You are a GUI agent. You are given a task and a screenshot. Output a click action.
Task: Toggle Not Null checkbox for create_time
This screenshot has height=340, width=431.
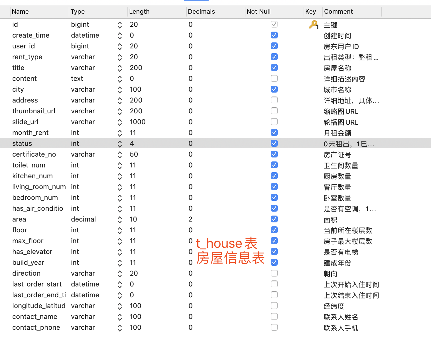click(x=274, y=35)
